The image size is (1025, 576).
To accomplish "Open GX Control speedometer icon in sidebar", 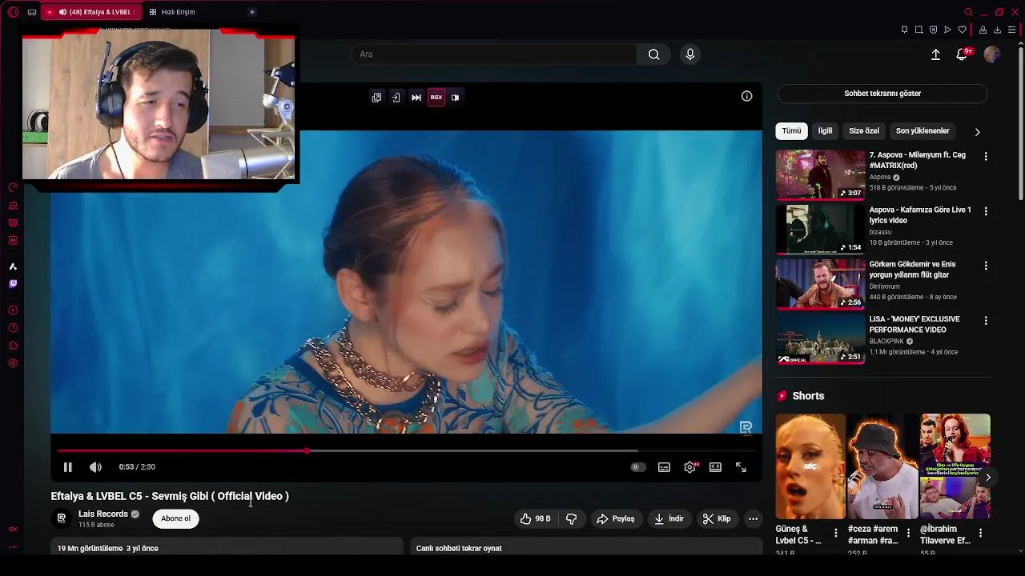I will click(13, 187).
